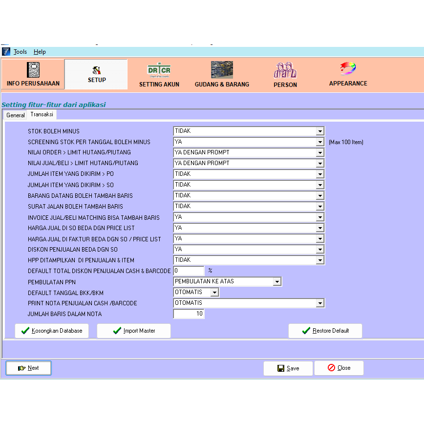Expand JUMLAH ITEM YANG DIKIRIM > SO dropdown
The width and height of the screenshot is (424, 424).
320,185
